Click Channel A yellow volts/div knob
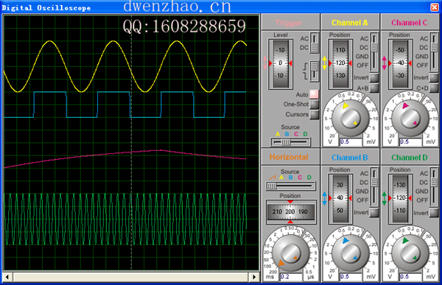This screenshot has height=285, width=442. click(350, 119)
